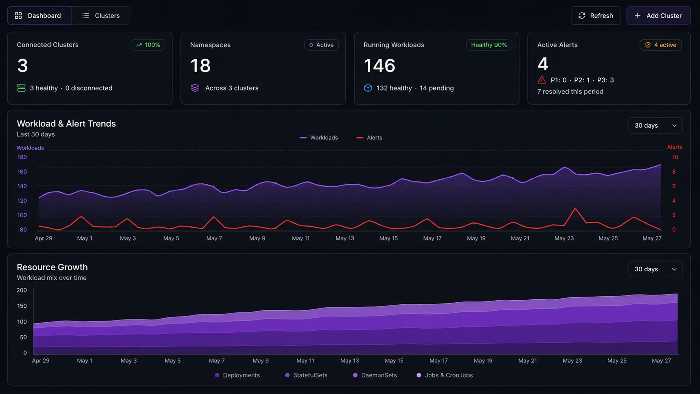Image resolution: width=700 pixels, height=394 pixels.
Task: Click the green server icon beside 3 healthy
Action: point(21,88)
